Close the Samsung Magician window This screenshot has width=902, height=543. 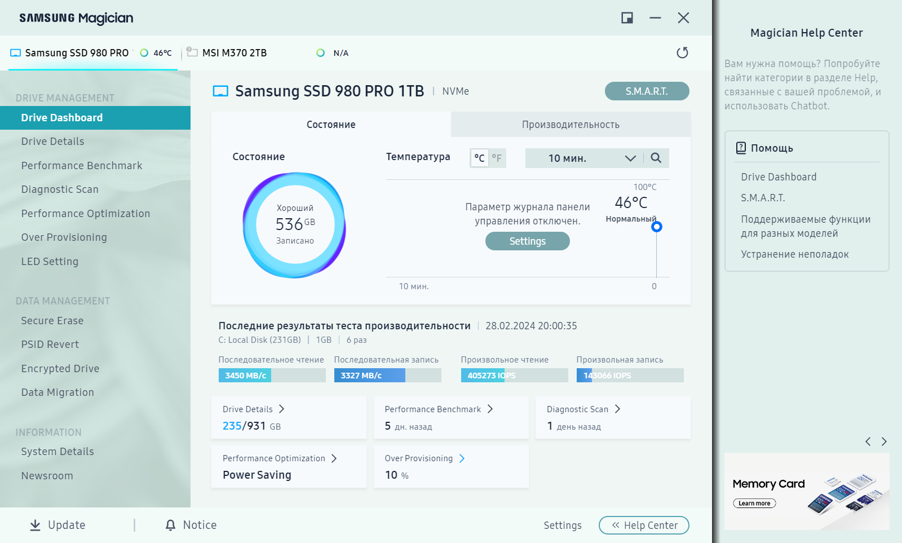click(x=683, y=18)
